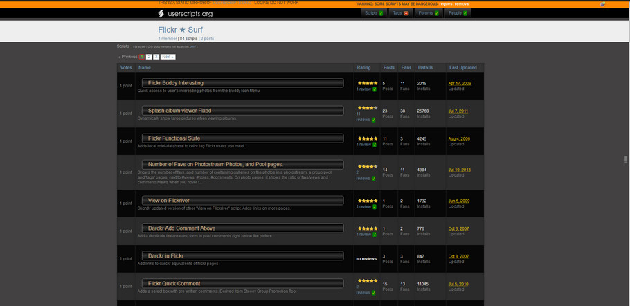Click the star rating for Splash album viewer Fixed
Image resolution: width=630 pixels, height=306 pixels.
368,108
